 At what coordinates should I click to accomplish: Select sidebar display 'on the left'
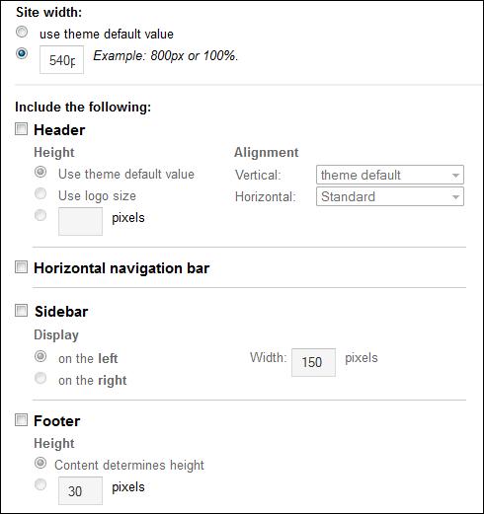coord(40,356)
